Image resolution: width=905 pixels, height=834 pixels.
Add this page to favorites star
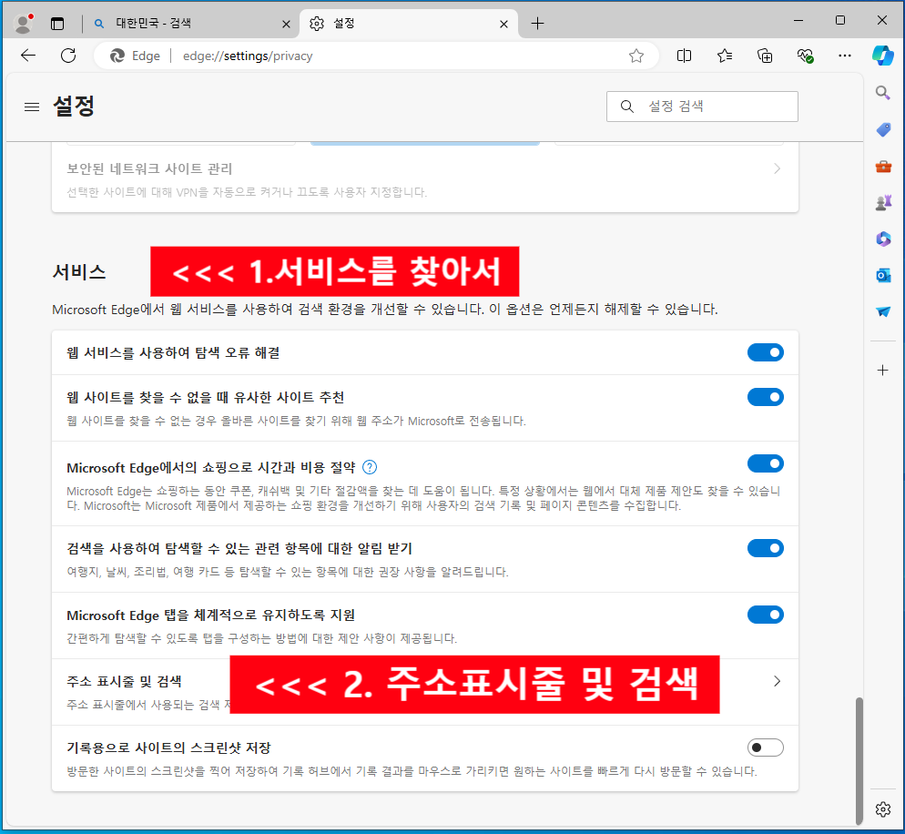pos(636,56)
